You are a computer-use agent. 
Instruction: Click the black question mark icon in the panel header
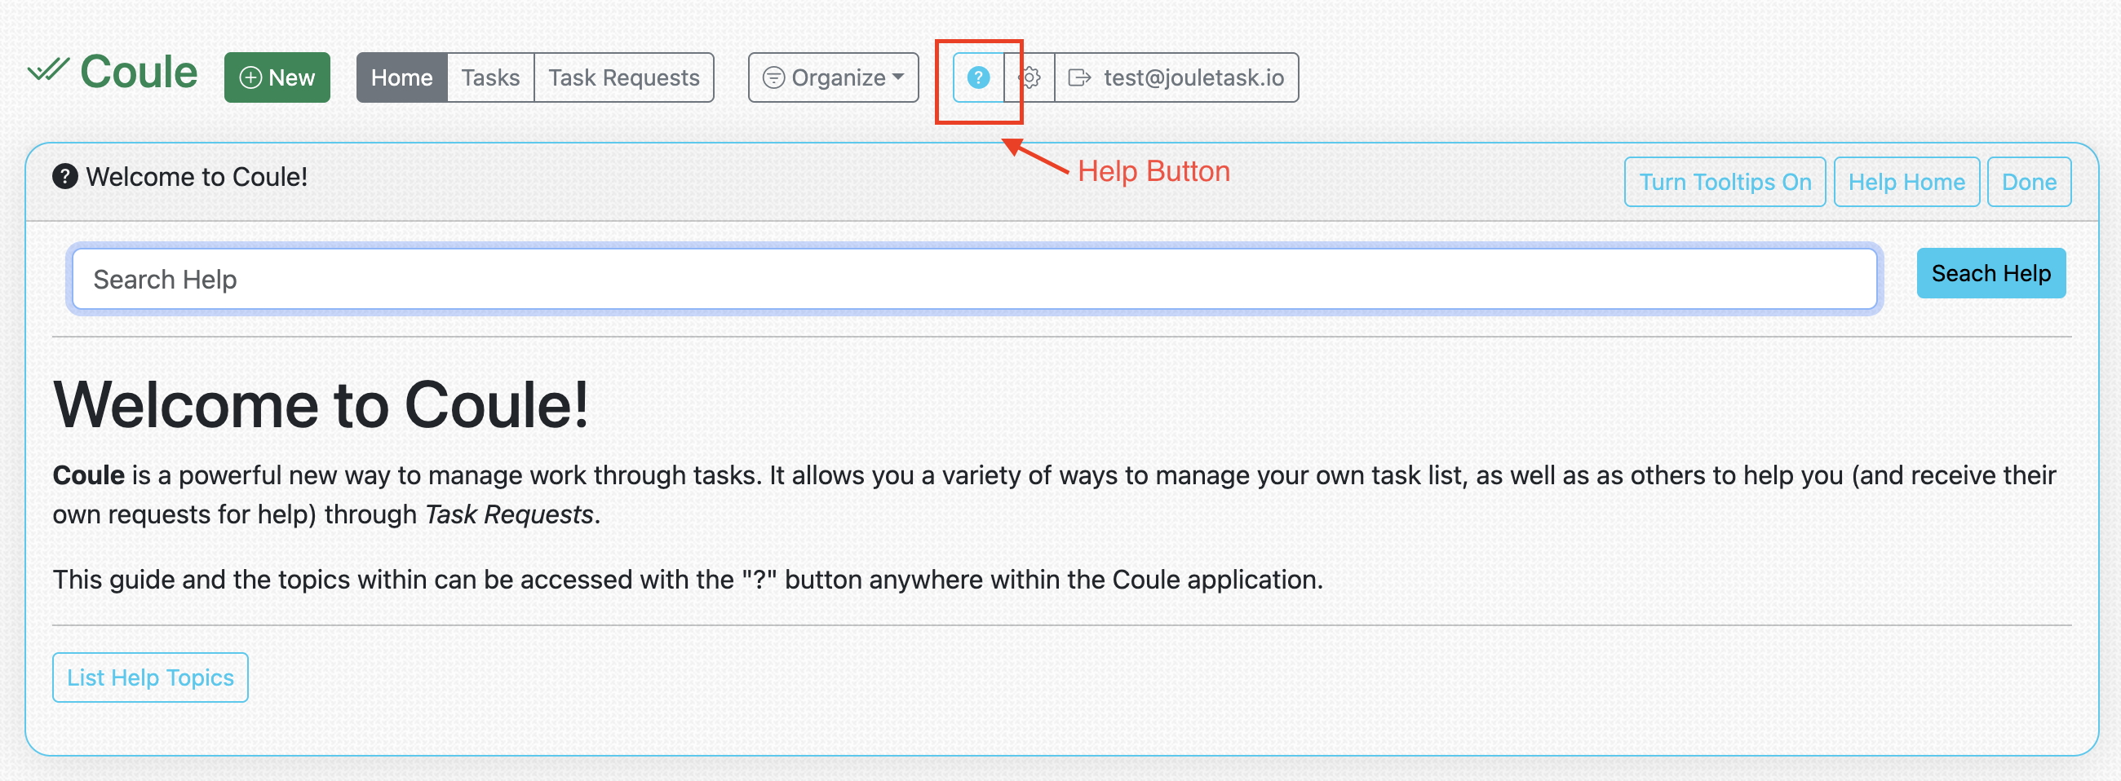click(65, 177)
